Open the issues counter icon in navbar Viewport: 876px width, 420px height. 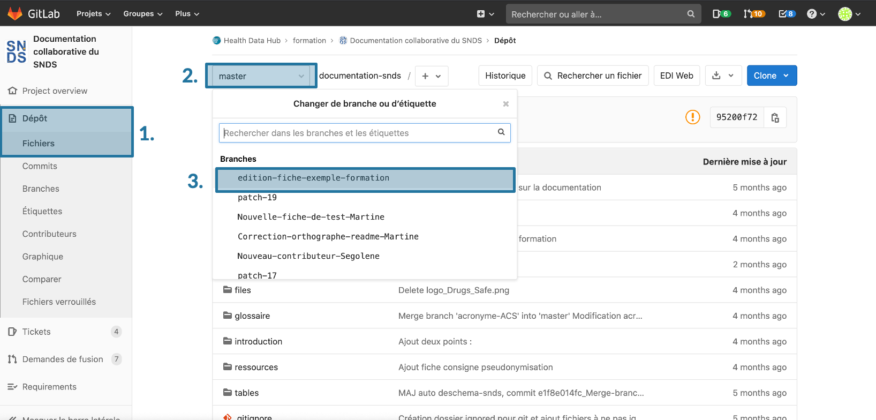pyautogui.click(x=721, y=14)
